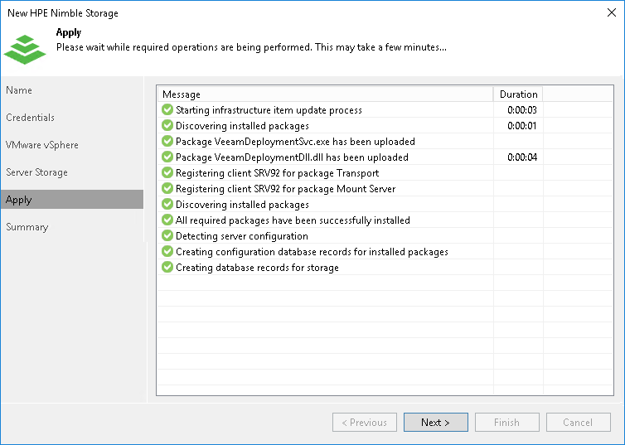Select the Server Storage step
Screen dimensions: 625x445
[x=37, y=172]
